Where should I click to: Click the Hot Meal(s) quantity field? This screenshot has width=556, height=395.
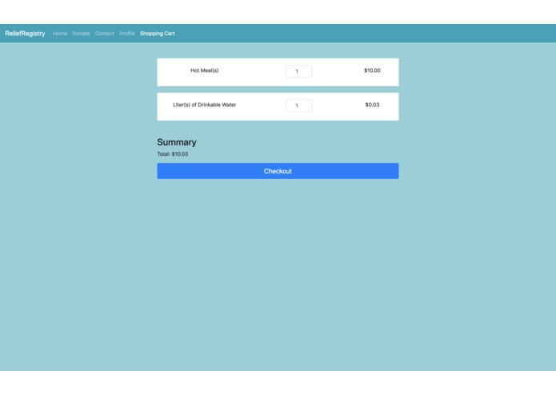click(x=298, y=71)
